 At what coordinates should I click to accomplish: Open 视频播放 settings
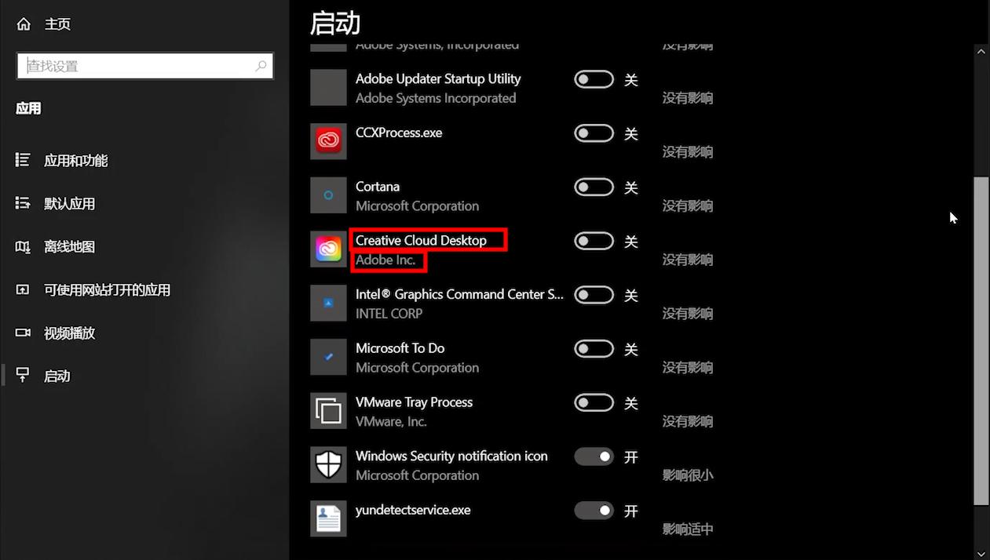70,333
